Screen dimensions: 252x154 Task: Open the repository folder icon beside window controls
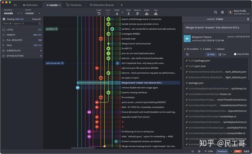[15, 5]
